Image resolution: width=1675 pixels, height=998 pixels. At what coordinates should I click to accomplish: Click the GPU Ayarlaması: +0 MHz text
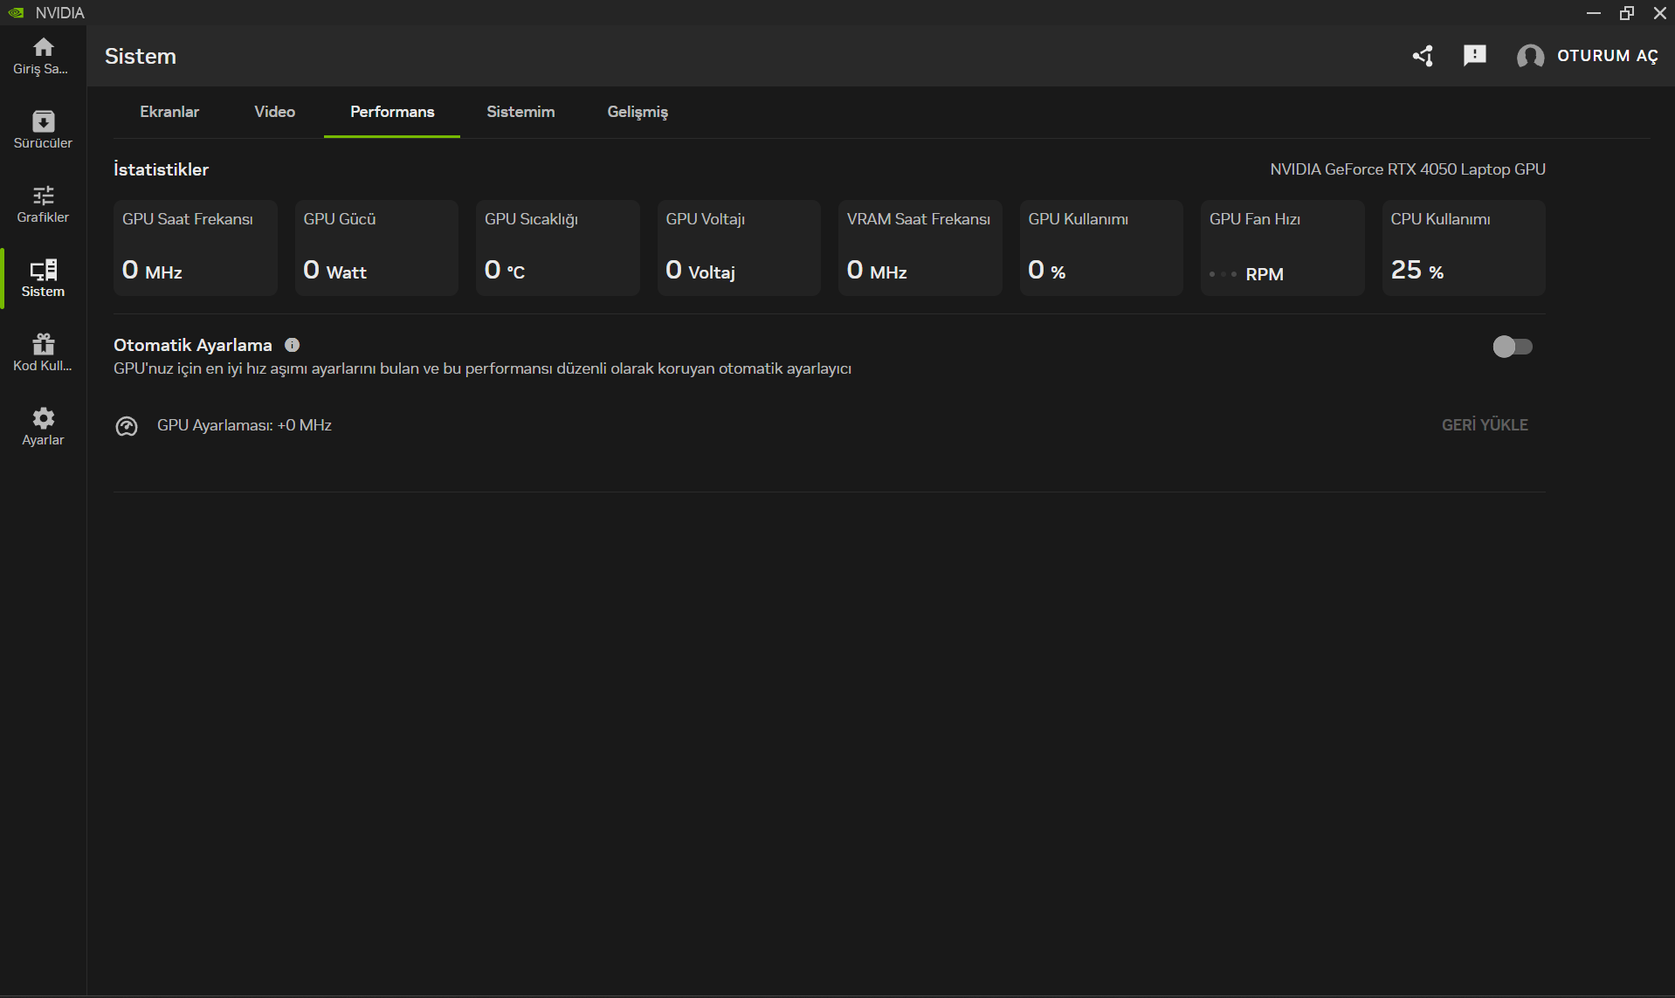tap(245, 425)
